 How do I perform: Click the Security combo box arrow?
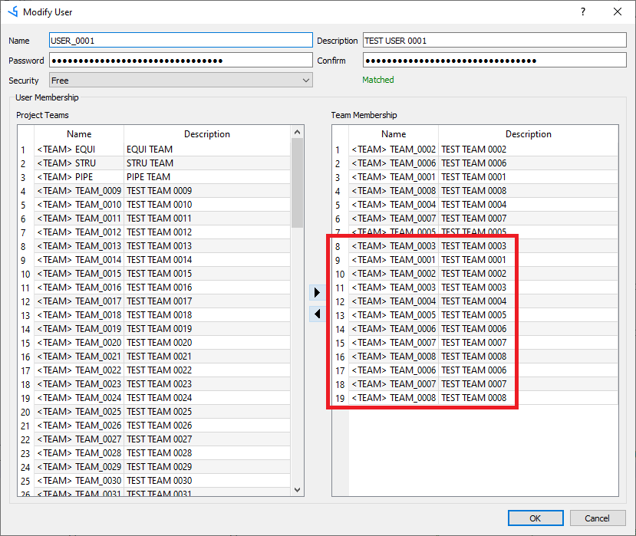click(306, 80)
